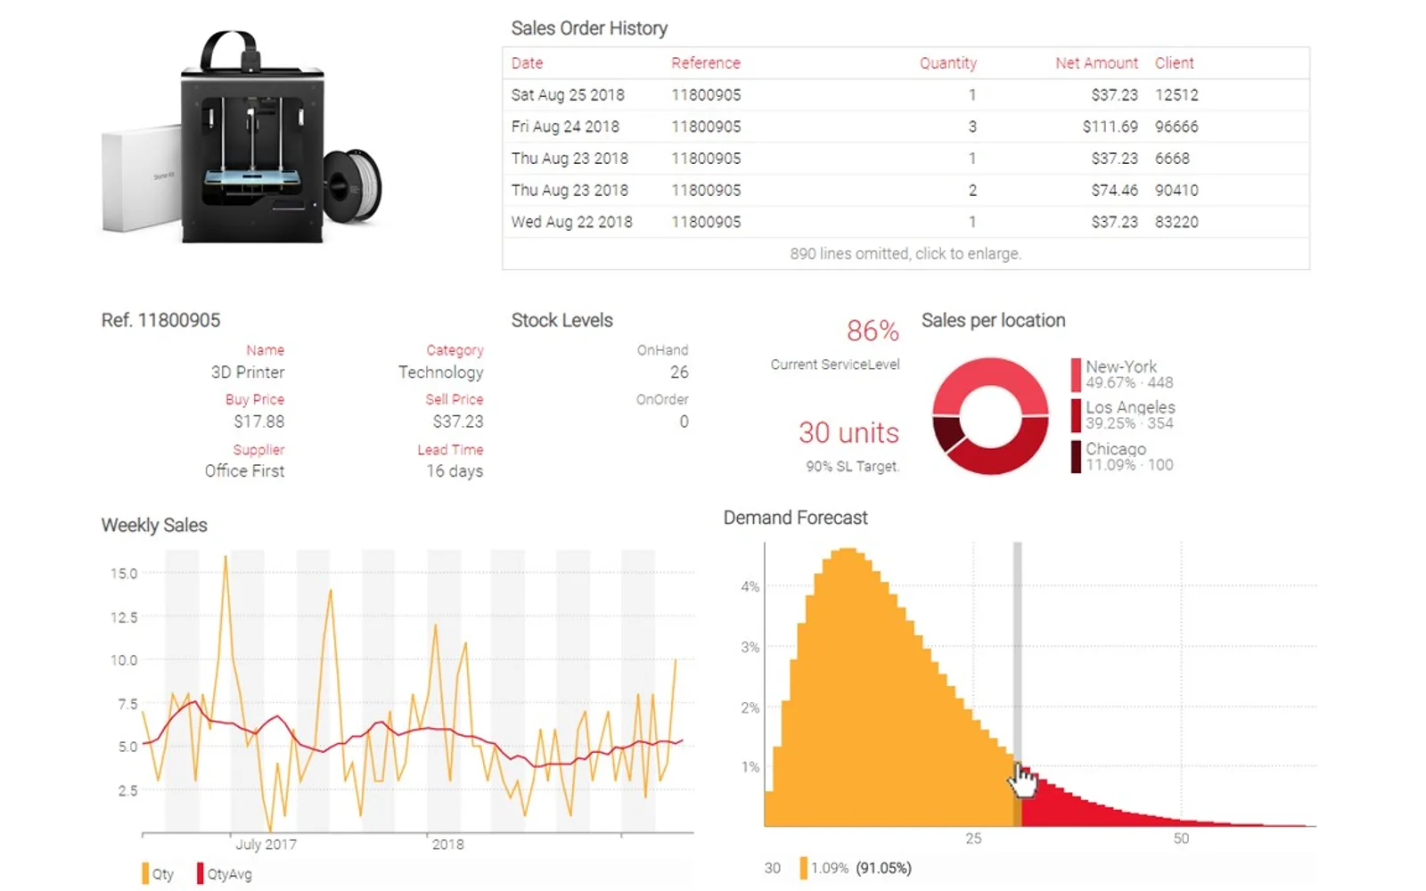Select the Wed Aug 22 2018 order date
This screenshot has width=1426, height=891.
pyautogui.click(x=571, y=222)
